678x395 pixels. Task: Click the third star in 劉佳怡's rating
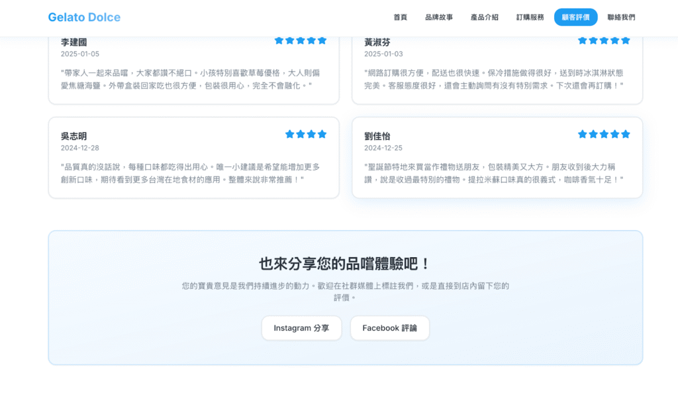(604, 134)
